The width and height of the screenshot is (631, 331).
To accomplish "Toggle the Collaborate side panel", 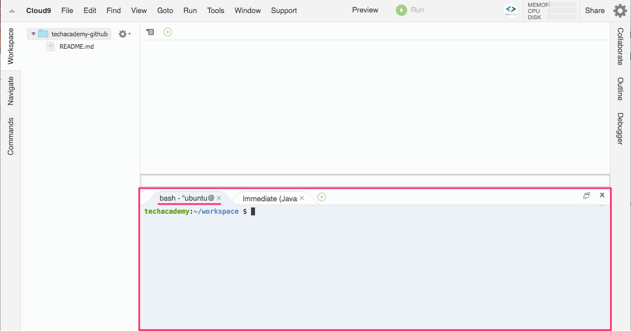I will coord(620,46).
